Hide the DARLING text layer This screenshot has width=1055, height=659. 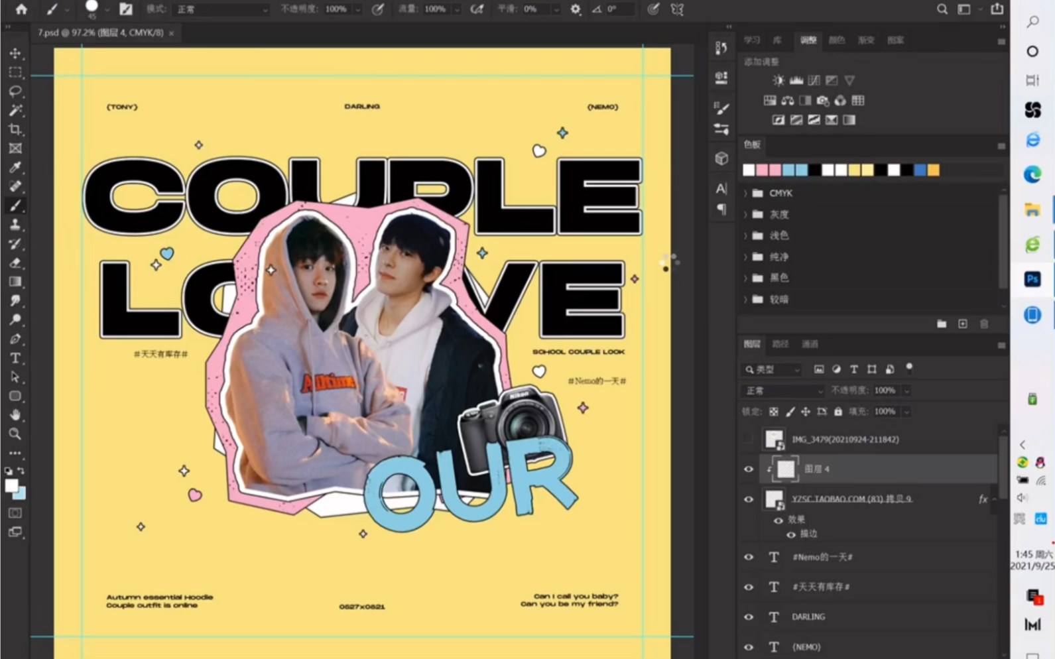tap(749, 617)
